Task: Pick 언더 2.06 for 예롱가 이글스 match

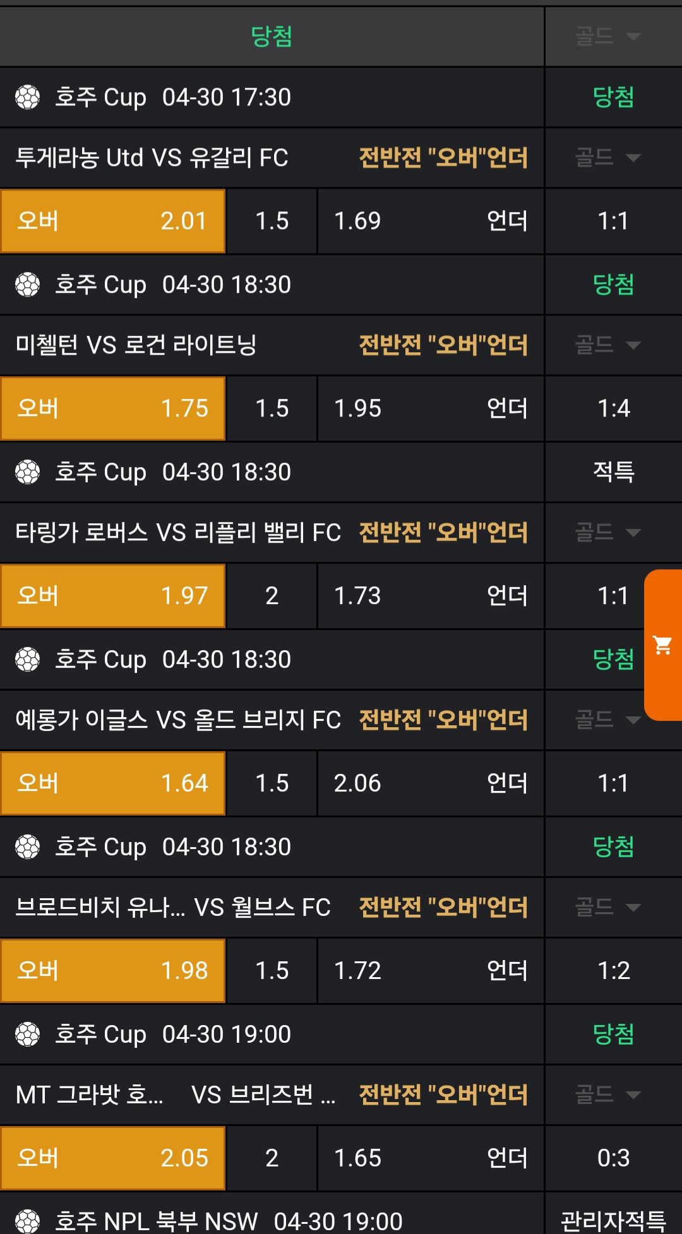Action: point(430,783)
